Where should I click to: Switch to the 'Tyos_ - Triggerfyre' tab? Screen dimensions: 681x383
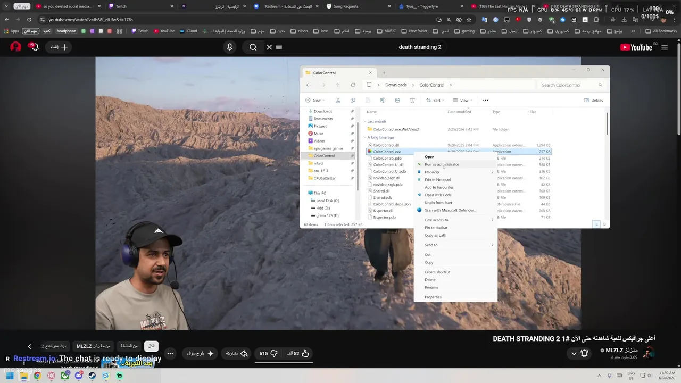pos(430,6)
